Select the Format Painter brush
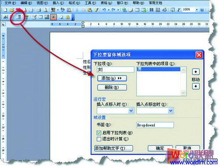Viewport: 220px width, 167px height. point(96,10)
